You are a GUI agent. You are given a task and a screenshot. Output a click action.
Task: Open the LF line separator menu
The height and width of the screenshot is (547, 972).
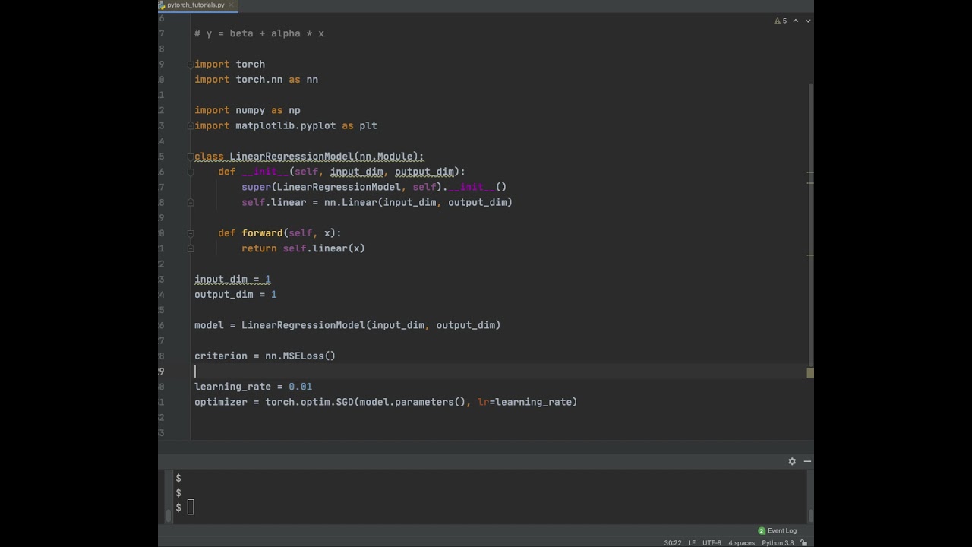coord(692,542)
